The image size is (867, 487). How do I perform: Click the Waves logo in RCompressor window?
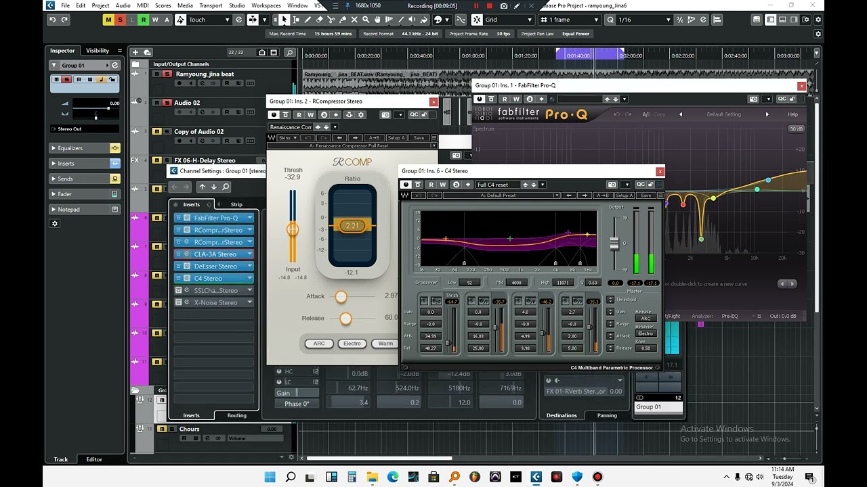[272, 138]
